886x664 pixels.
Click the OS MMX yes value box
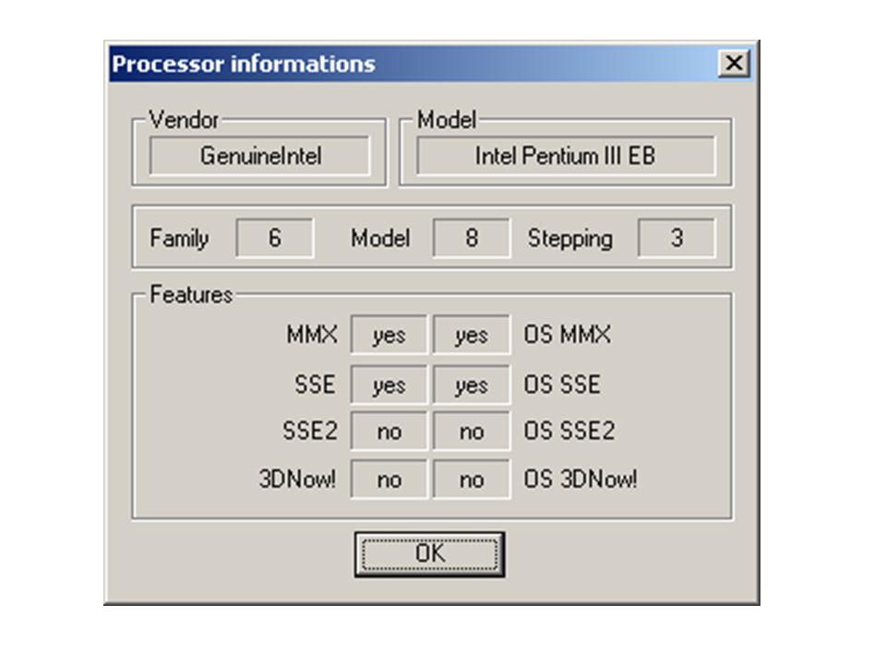click(472, 335)
